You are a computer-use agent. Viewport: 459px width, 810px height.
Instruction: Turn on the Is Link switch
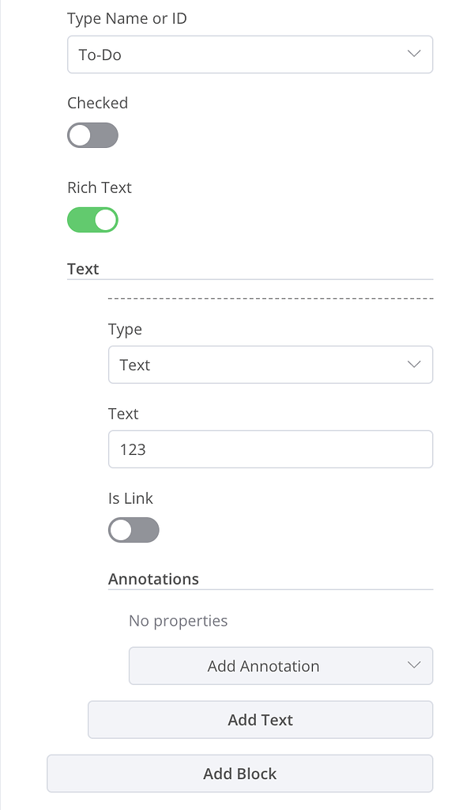134,529
